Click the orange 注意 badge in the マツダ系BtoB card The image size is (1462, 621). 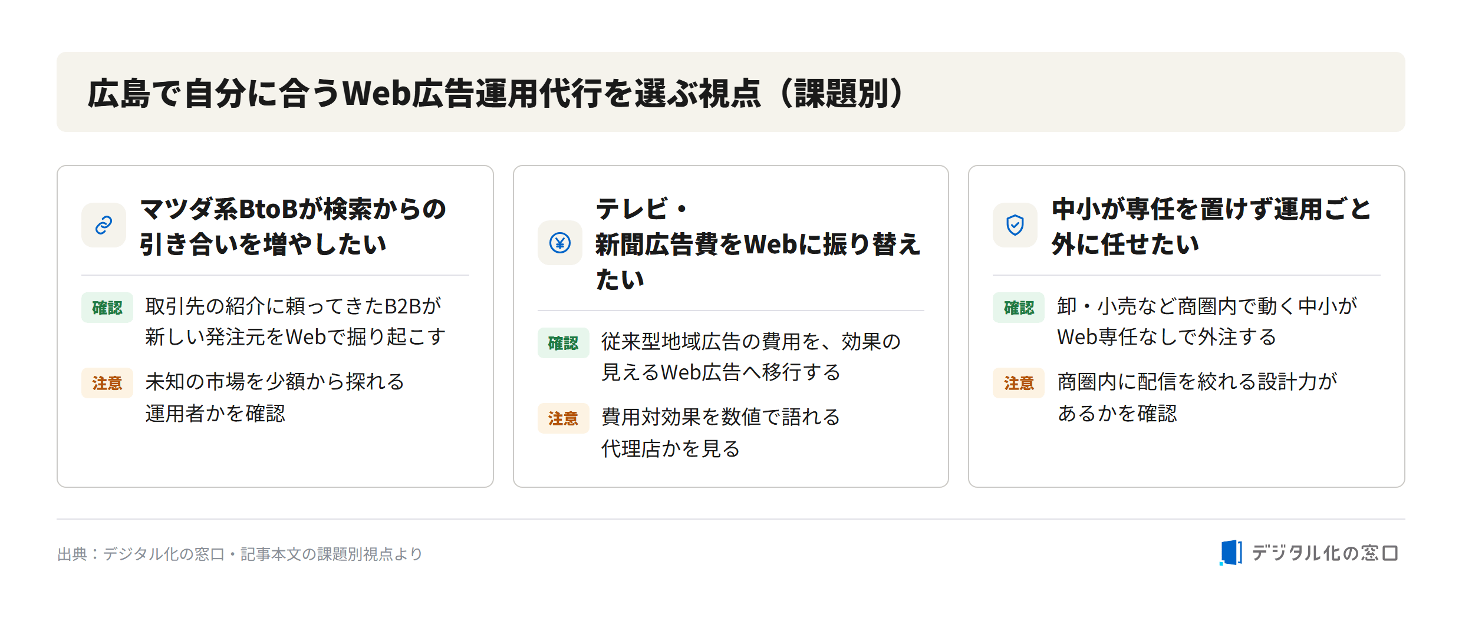pos(107,383)
